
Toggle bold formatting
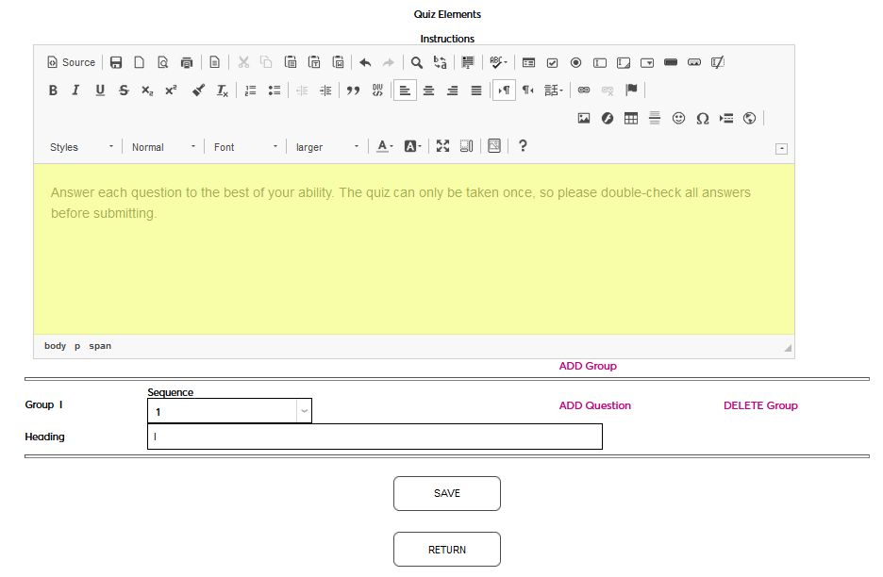(x=53, y=91)
